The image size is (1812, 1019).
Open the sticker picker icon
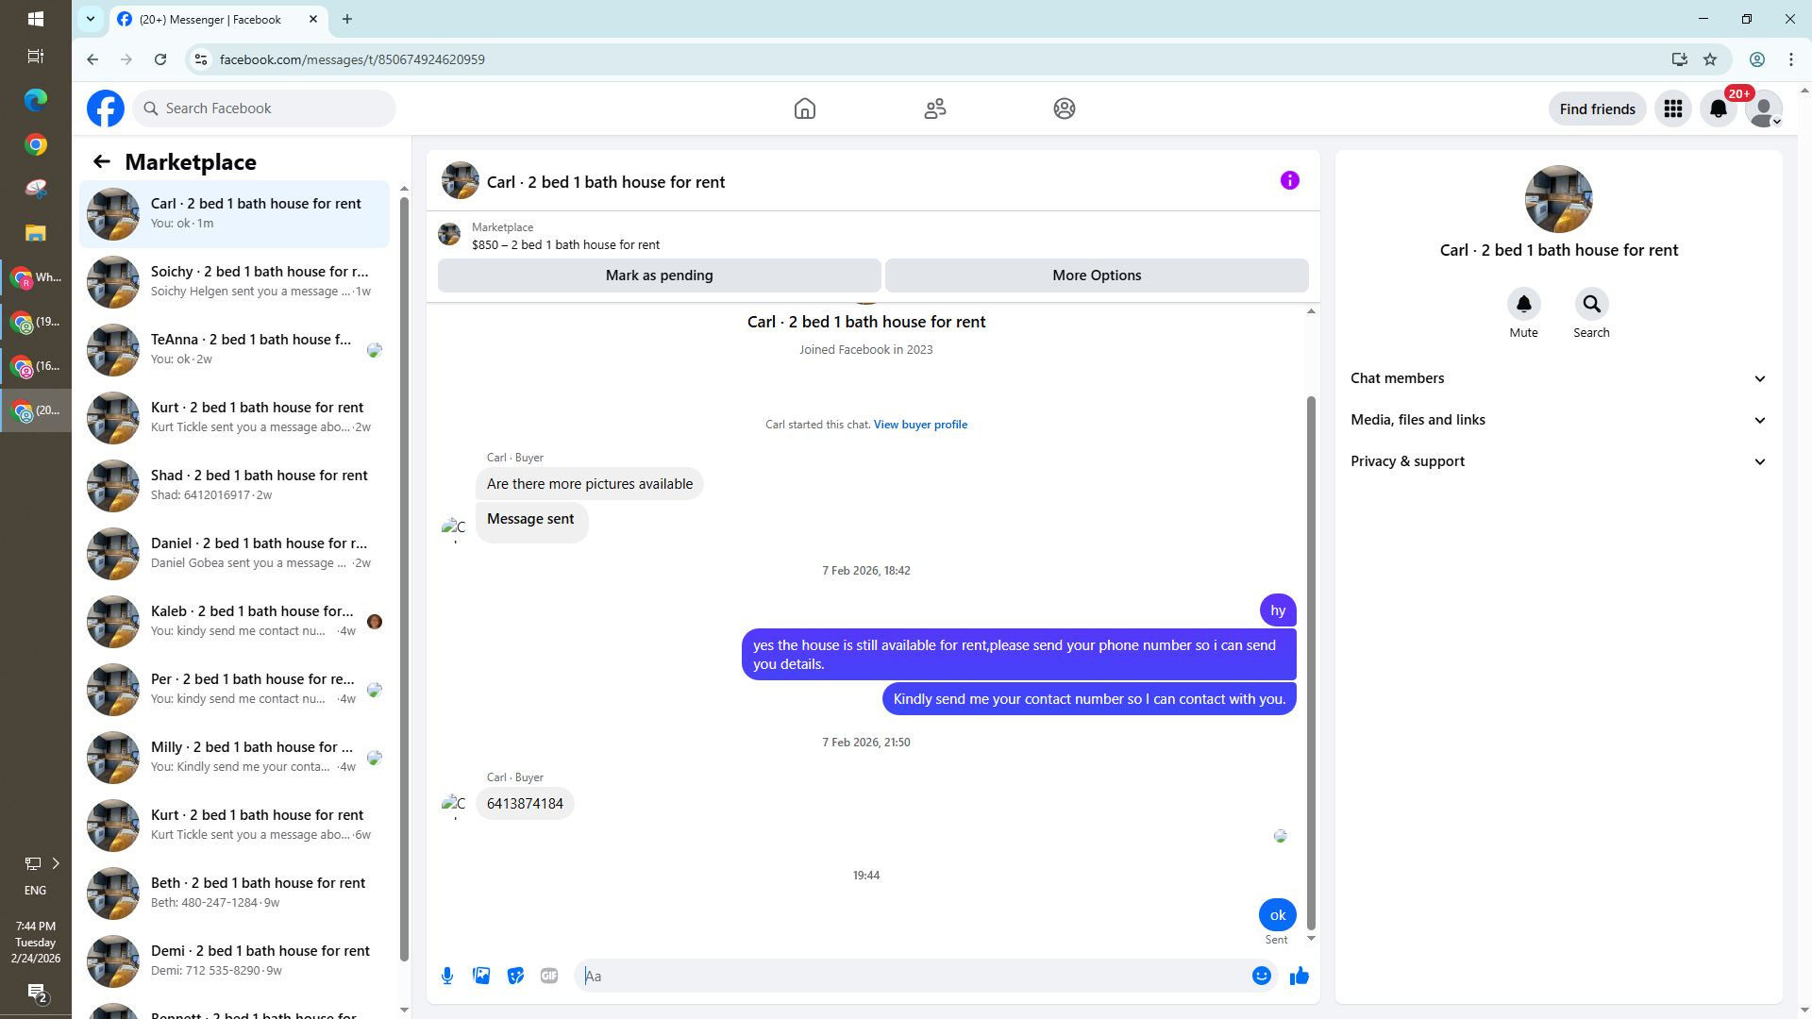coord(515,976)
